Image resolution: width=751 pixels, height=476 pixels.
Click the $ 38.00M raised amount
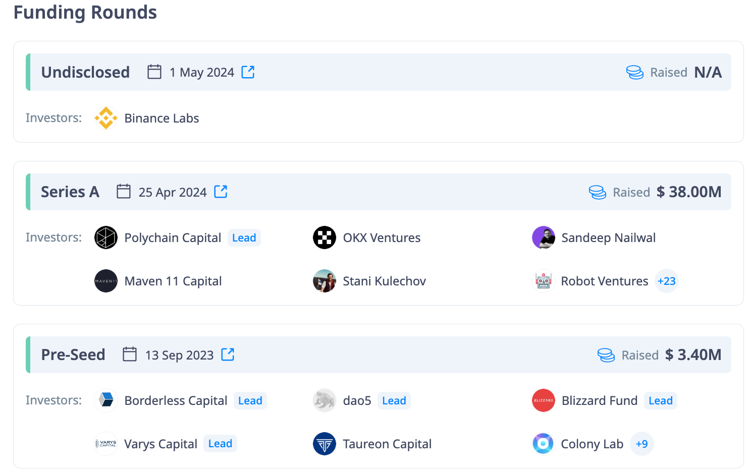[689, 192]
